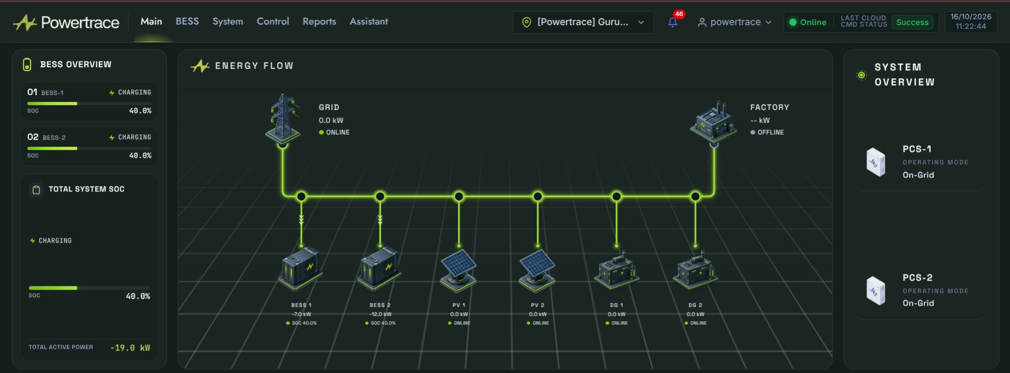Viewport: 1010px width, 373px height.
Task: Click the BESS-1 SOC progress bar
Action: pyautogui.click(x=89, y=104)
